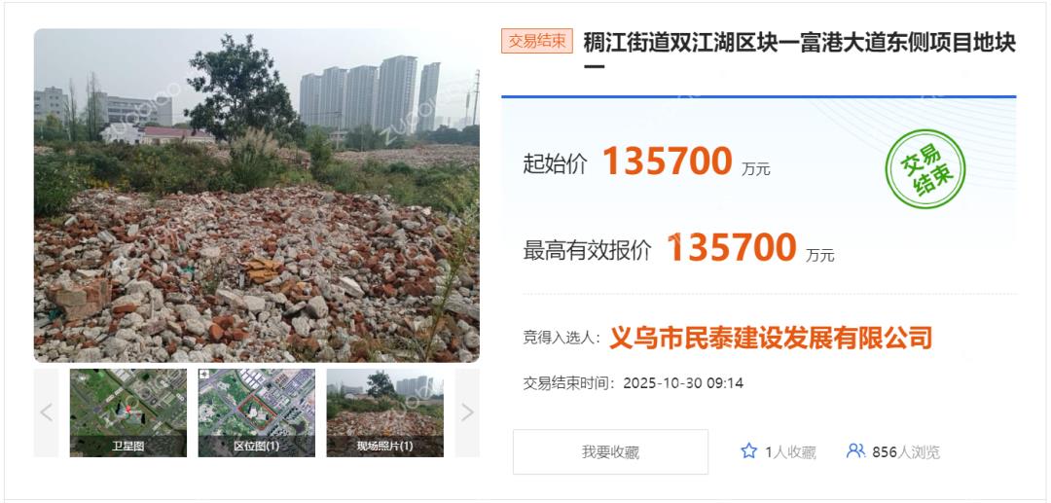
Task: Open the 义乌市民泰建设发展有限公司 winner link
Action: pos(771,338)
